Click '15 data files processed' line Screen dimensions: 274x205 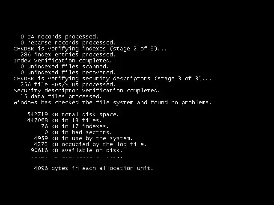(61, 97)
